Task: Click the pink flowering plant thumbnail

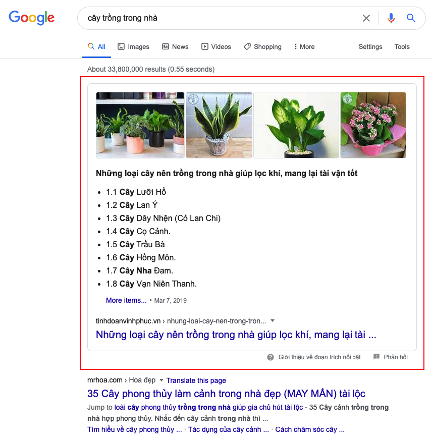Action: pos(373,125)
